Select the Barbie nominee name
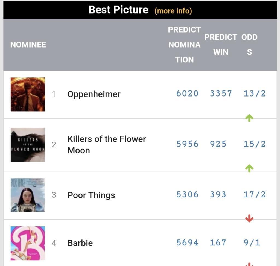This screenshot has width=280, height=266. pos(80,243)
